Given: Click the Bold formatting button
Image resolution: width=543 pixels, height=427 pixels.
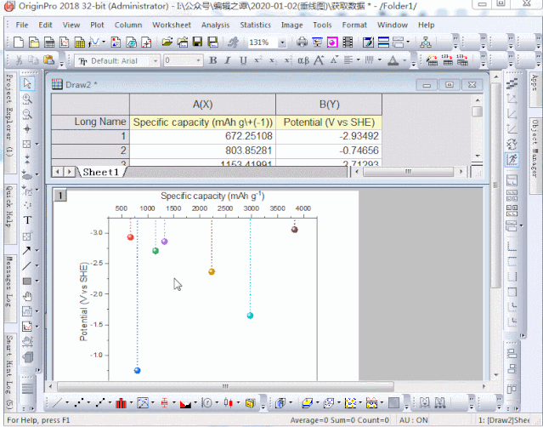Looking at the screenshot, I should (x=213, y=60).
